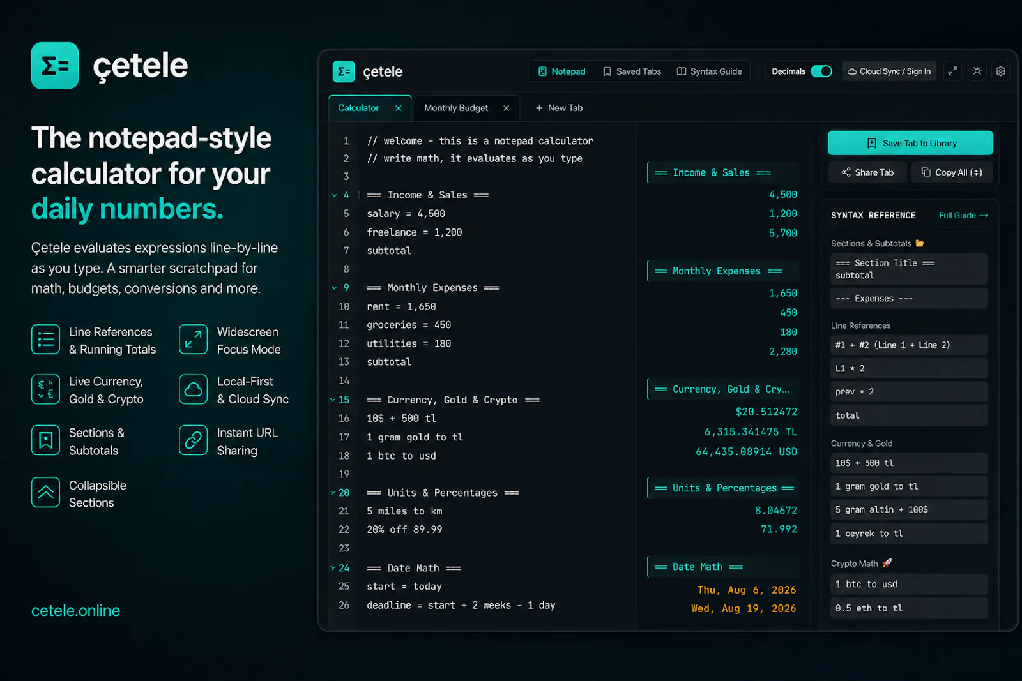The image size is (1022, 681).
Task: Click the '10$ + 500 tl' reference example
Action: point(909,463)
